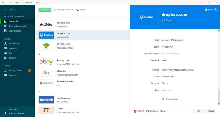The image size is (220, 117).
Task: Click the Password History clock icon
Action: pos(148,111)
